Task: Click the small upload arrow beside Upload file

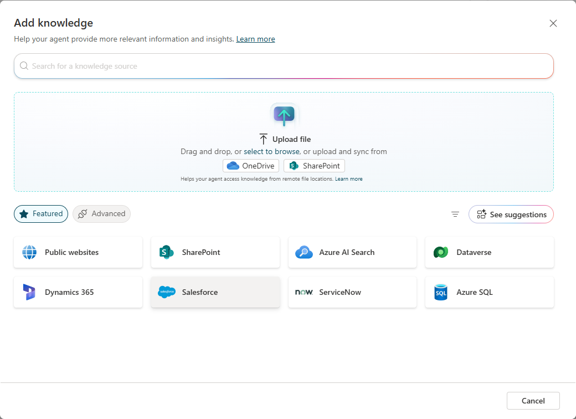Action: tap(264, 139)
